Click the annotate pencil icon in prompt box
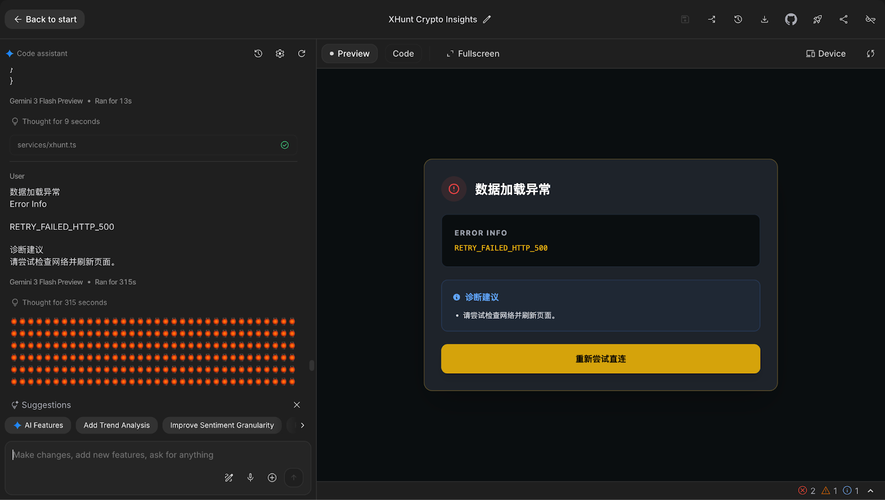Image resolution: width=885 pixels, height=500 pixels. pyautogui.click(x=228, y=477)
